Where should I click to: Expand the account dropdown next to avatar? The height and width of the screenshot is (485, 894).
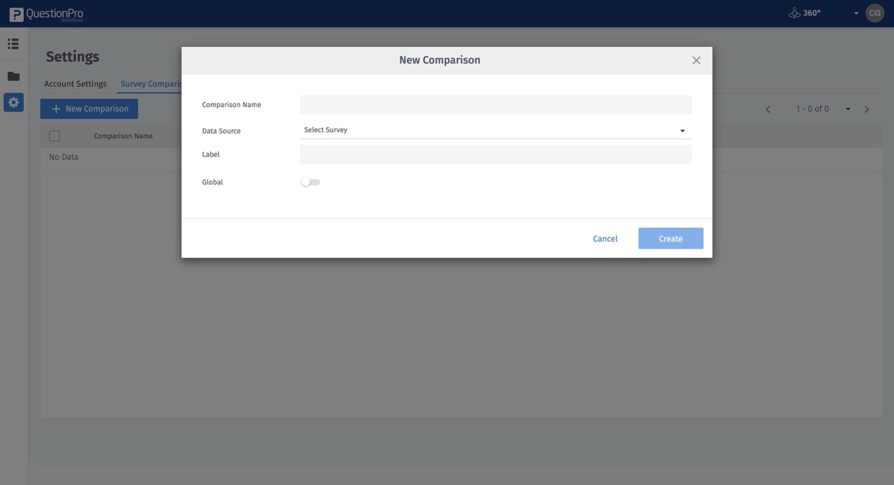coord(856,13)
